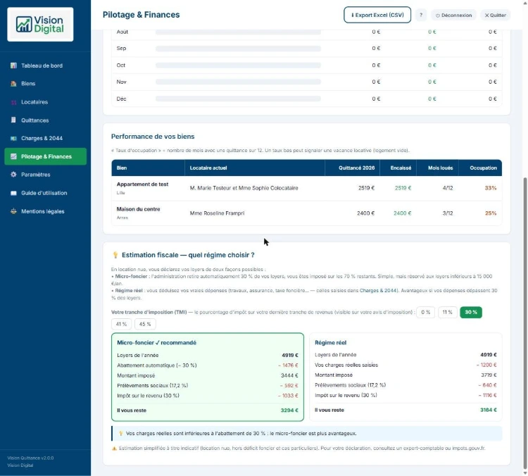Click the page vertical scrollbar
Screen dimensions: 528x476
point(525,322)
